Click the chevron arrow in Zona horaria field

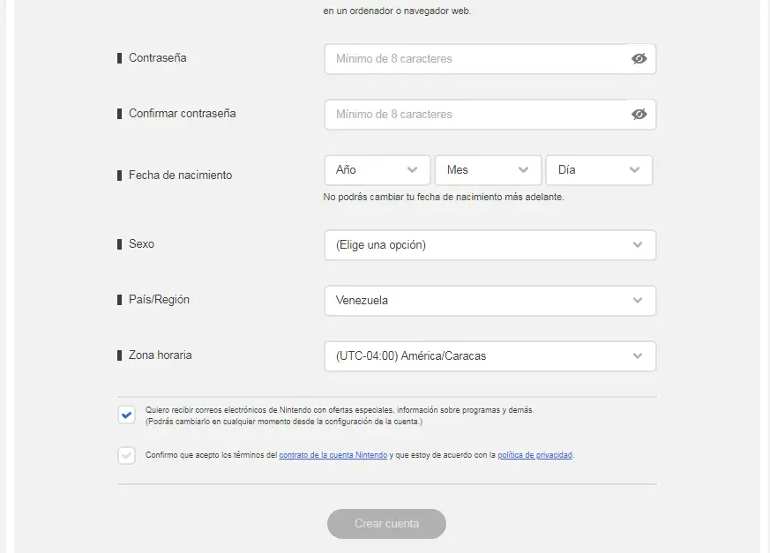(x=638, y=356)
